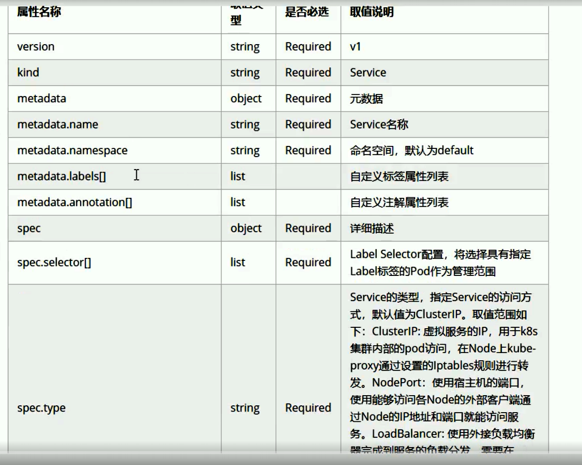Image resolution: width=582 pixels, height=465 pixels.
Task: Click the object type cell beside spec
Action: click(247, 228)
